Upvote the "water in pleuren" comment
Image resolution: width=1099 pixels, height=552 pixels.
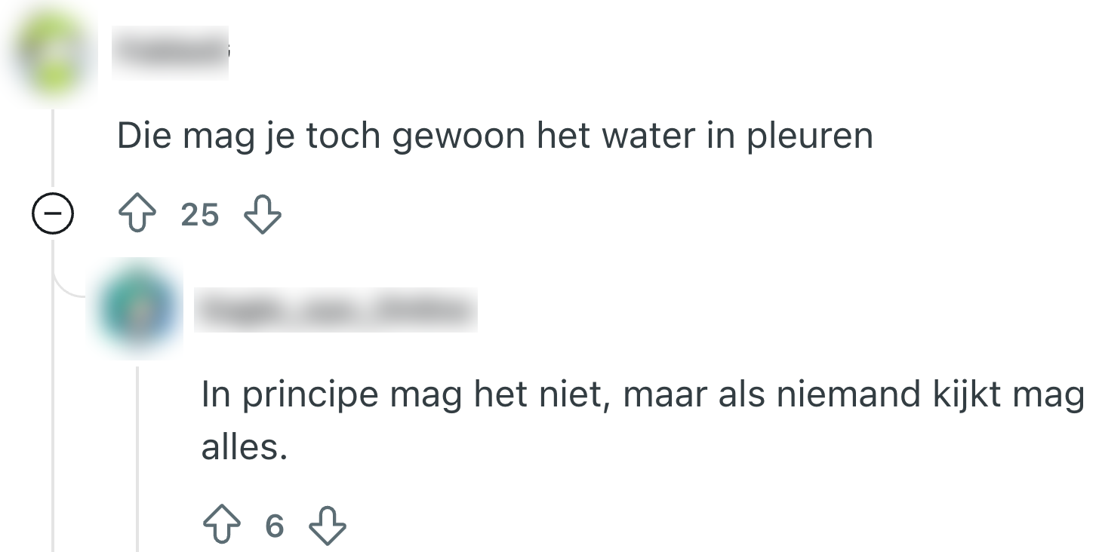137,215
